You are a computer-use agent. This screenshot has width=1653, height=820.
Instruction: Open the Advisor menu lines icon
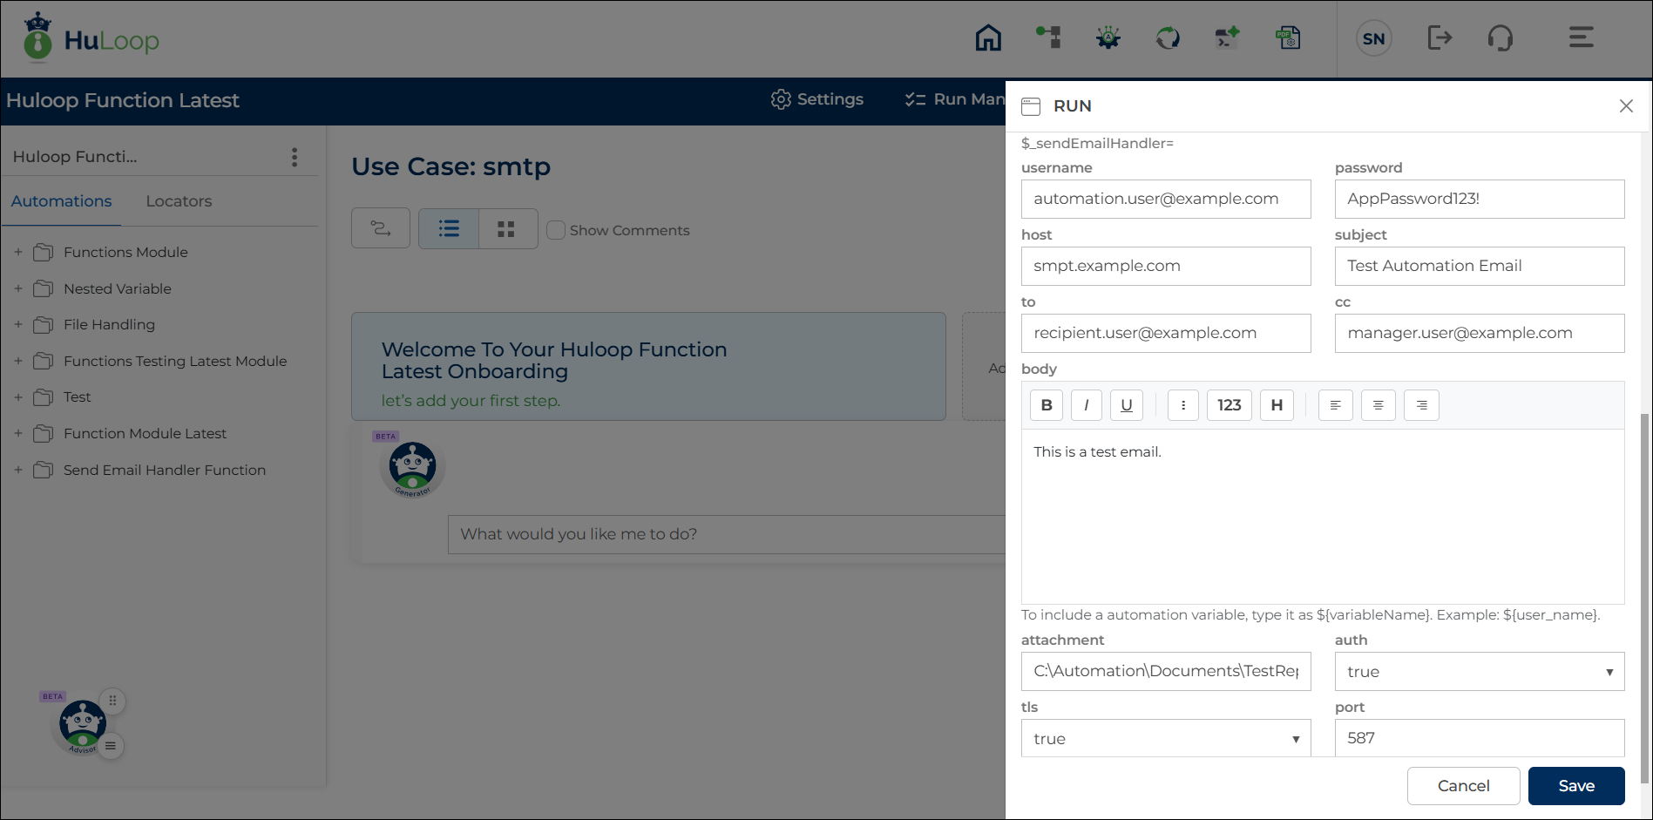point(111,746)
